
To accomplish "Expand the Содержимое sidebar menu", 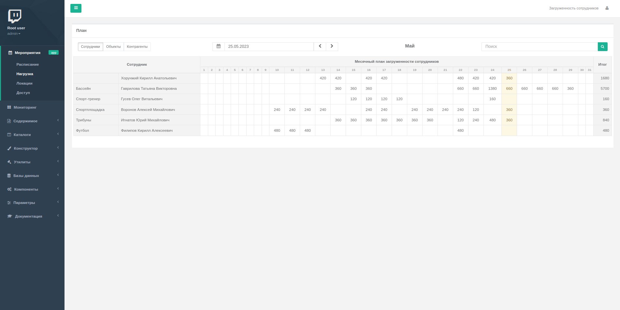I will point(25,121).
